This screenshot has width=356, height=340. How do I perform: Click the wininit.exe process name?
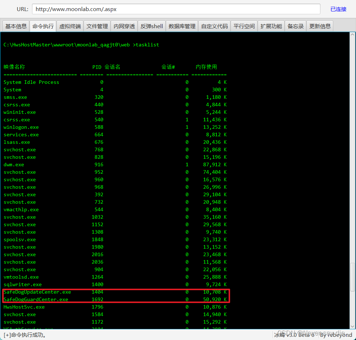coord(20,112)
